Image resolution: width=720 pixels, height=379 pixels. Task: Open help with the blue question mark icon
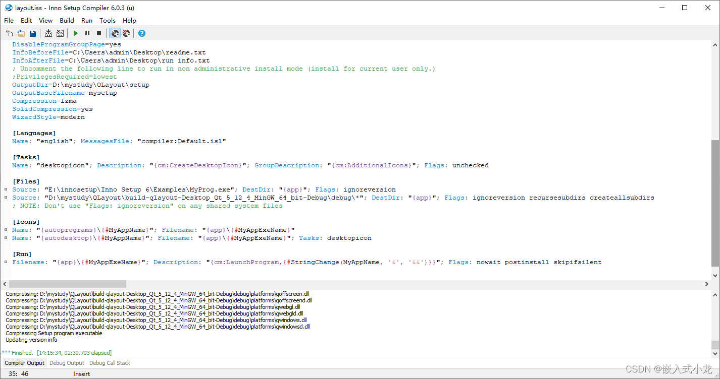(x=142, y=33)
